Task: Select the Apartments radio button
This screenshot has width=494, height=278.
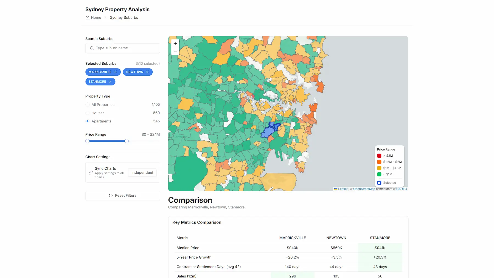Action: 87,121
